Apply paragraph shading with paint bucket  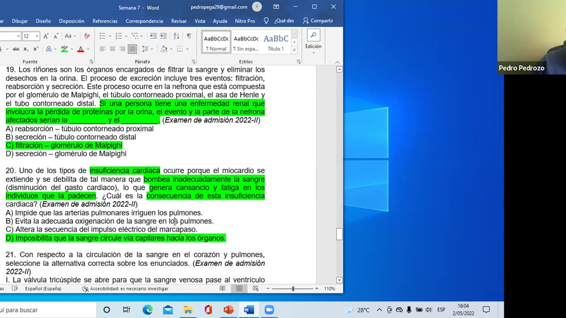163,49
